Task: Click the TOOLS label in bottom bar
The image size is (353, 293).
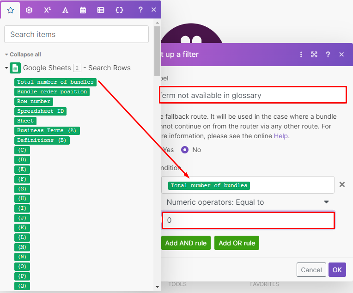Action: (177, 284)
